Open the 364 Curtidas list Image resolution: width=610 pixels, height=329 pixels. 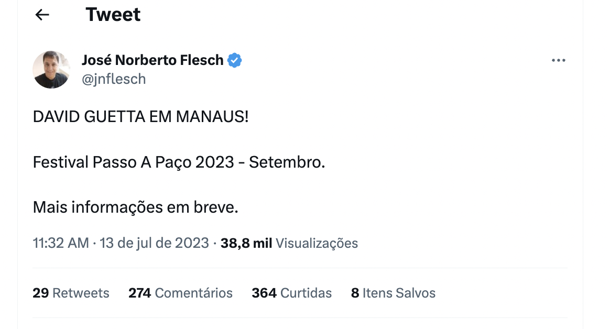pos(291,293)
